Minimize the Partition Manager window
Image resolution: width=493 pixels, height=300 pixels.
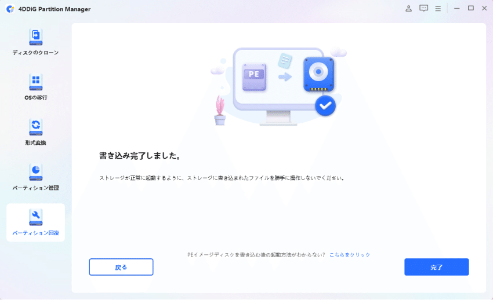pyautogui.click(x=457, y=9)
